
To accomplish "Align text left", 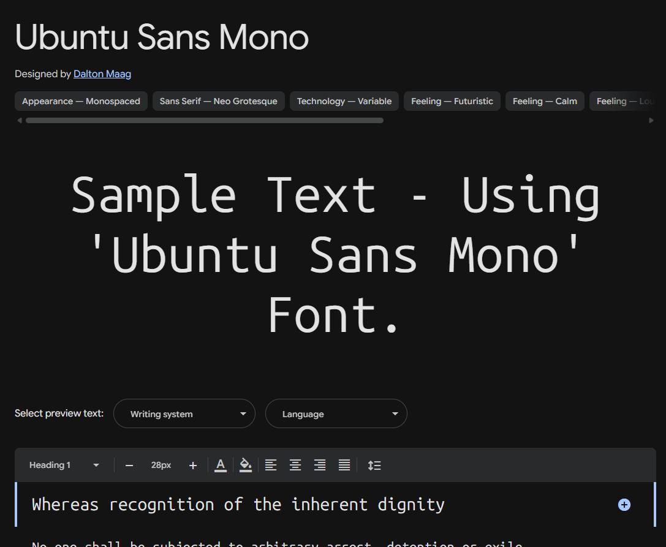I will pos(271,466).
